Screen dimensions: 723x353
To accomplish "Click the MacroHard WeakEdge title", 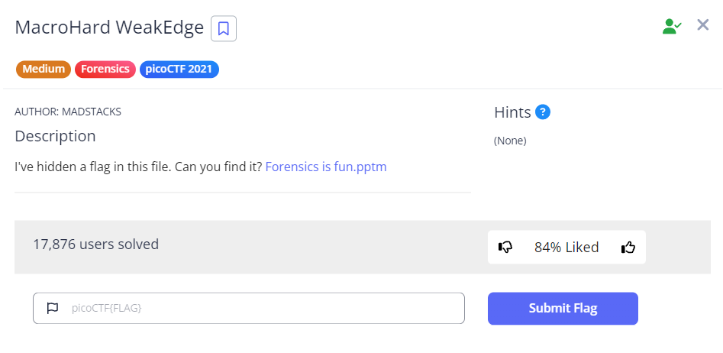I will 109,28.
